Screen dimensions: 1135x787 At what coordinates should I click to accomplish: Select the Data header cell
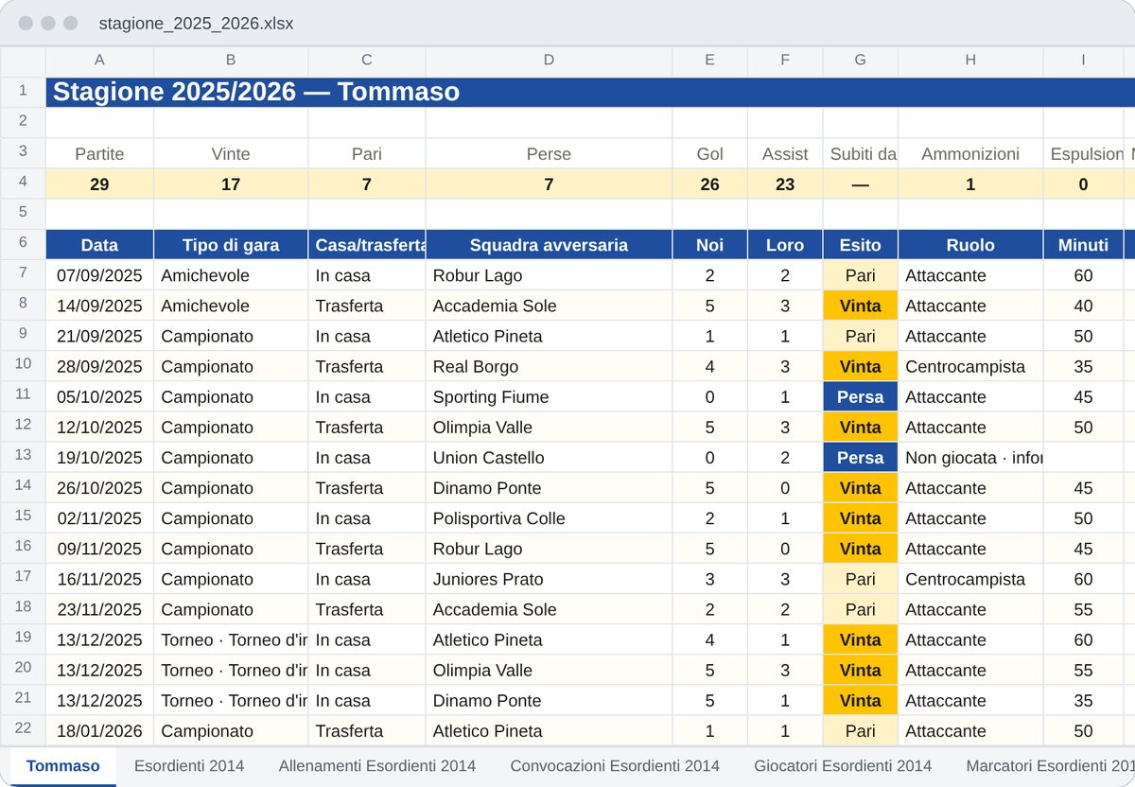click(99, 245)
